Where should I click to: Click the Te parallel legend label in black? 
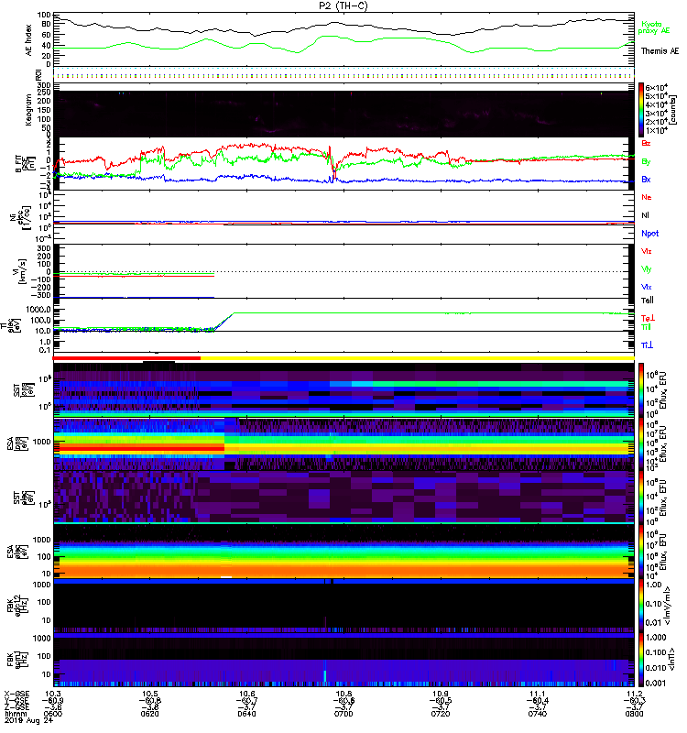[x=647, y=301]
